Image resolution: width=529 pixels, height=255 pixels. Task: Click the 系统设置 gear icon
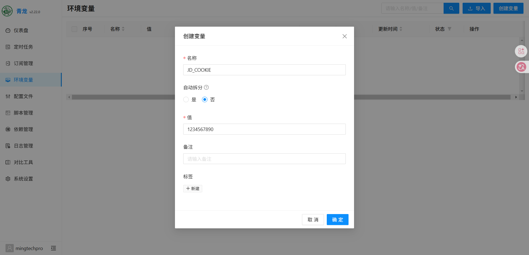tap(8, 179)
